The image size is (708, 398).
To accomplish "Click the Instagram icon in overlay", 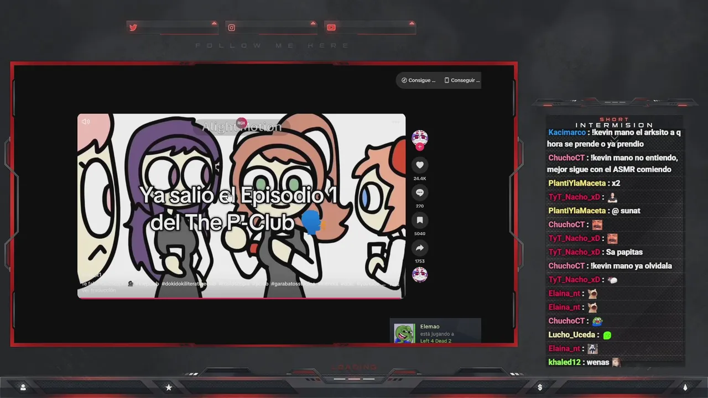I will 232,28.
